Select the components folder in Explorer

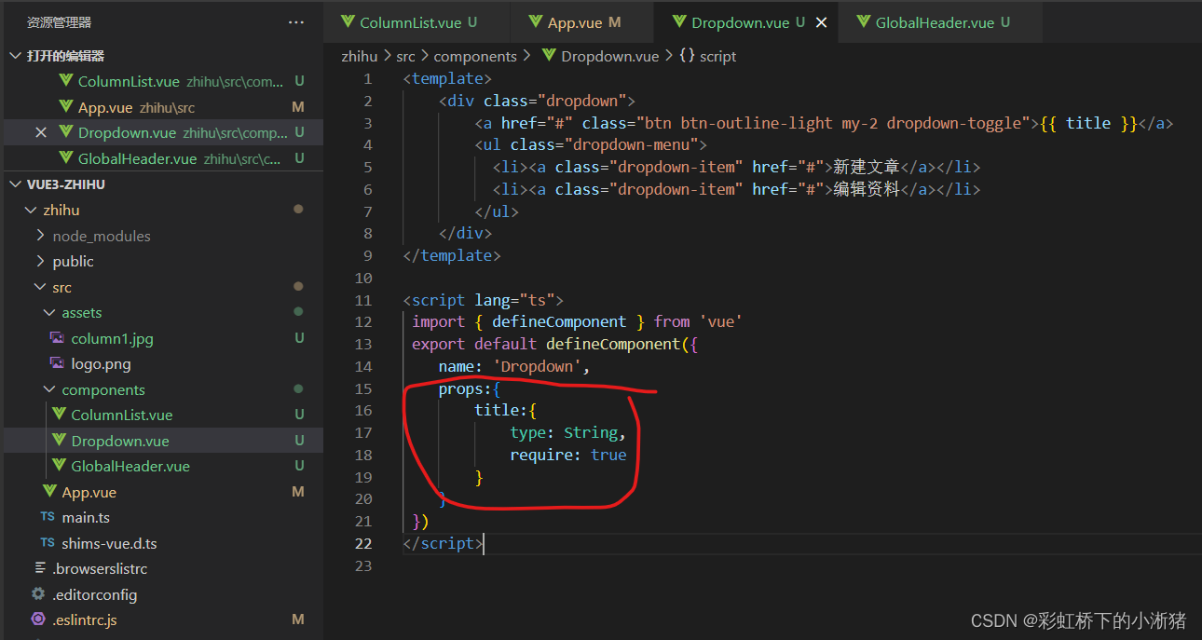click(102, 389)
